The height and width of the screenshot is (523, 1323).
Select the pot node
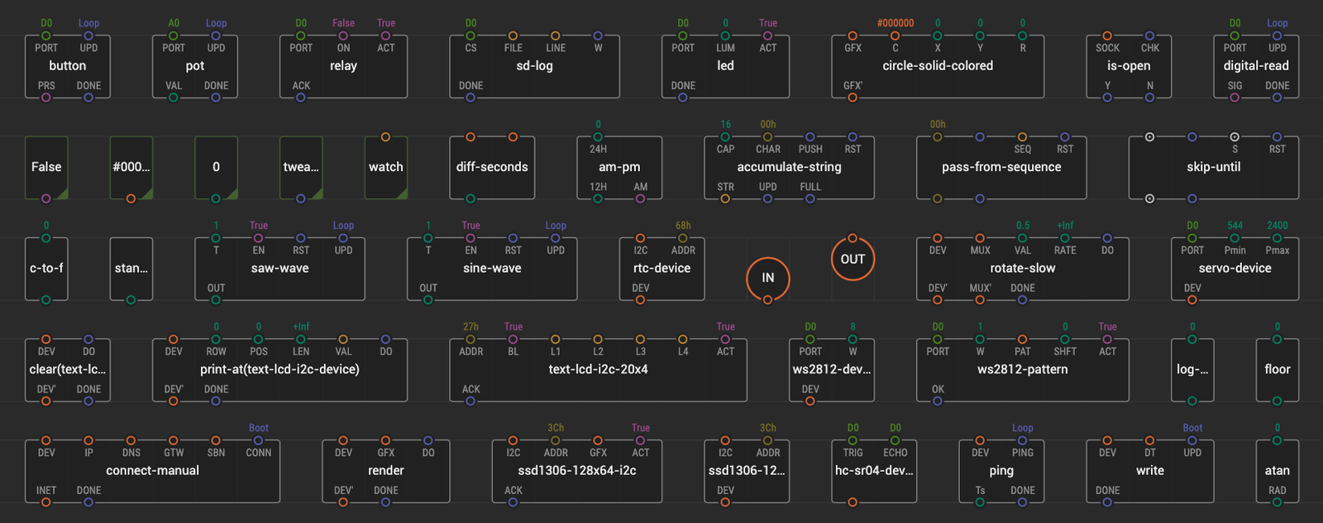coord(195,66)
